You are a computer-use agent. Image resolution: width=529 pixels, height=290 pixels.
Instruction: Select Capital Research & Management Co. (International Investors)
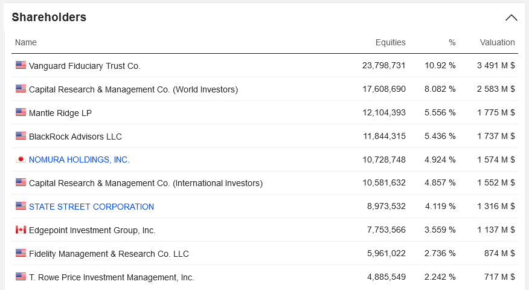(146, 183)
